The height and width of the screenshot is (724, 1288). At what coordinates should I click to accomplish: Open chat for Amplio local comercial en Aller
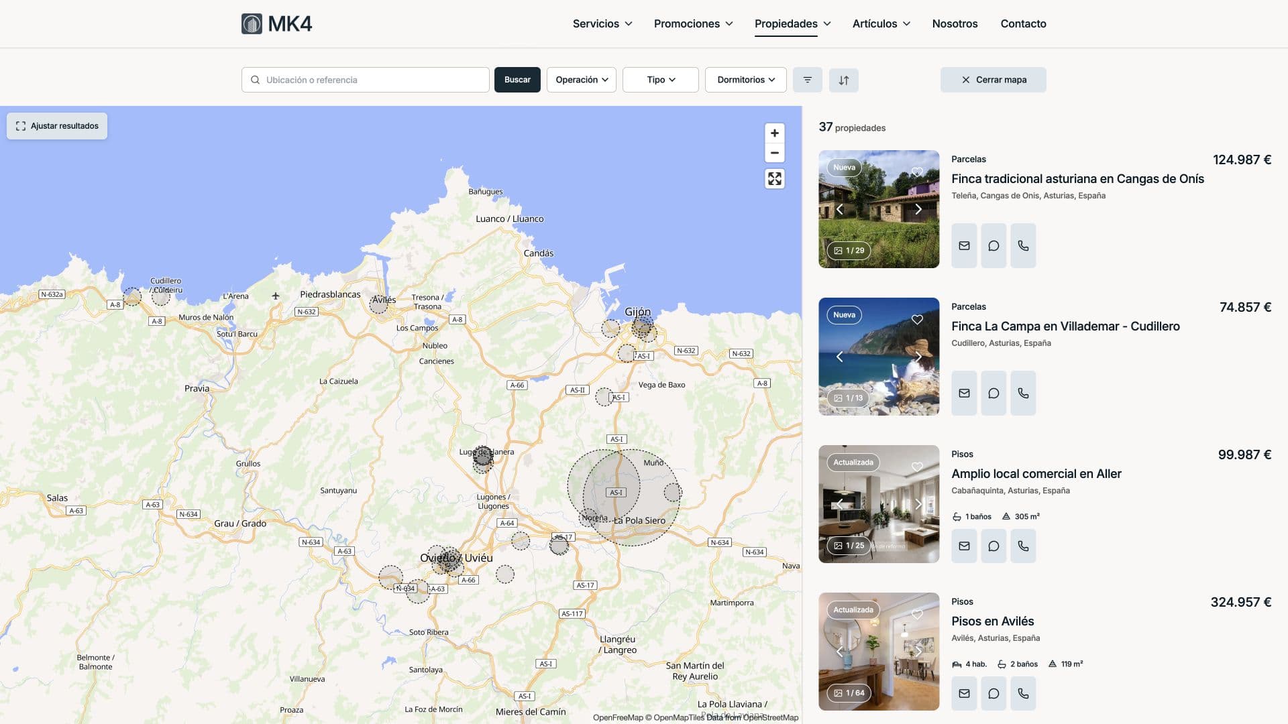point(994,546)
